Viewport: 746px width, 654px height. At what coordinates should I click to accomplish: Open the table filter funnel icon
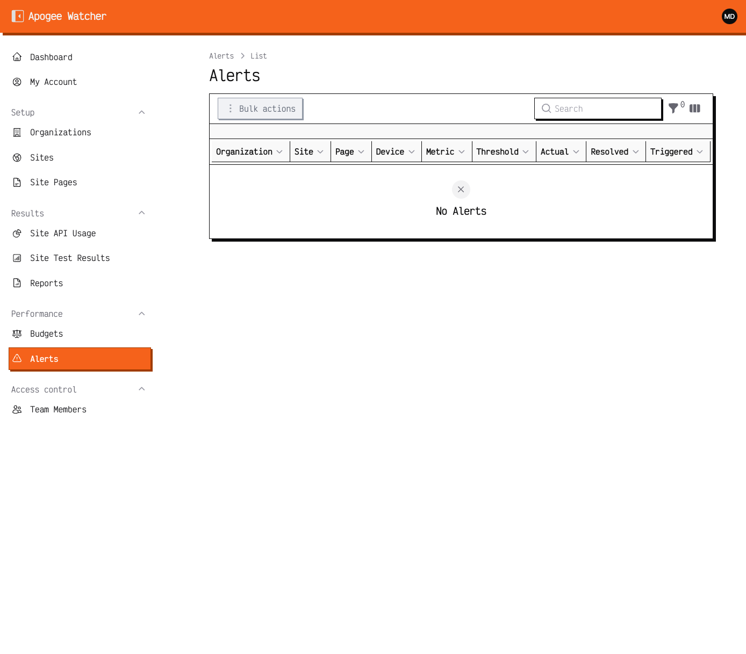673,108
